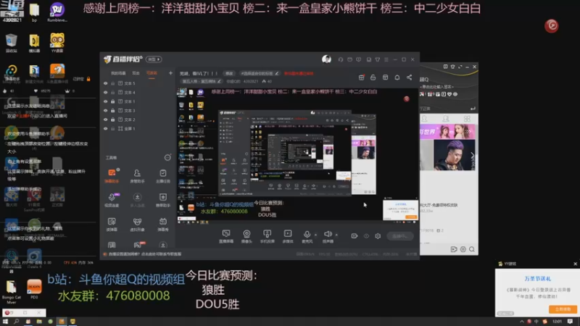The image size is (580, 326).
Task: Add a 直播屏幕 screen capture source
Action: click(226, 236)
